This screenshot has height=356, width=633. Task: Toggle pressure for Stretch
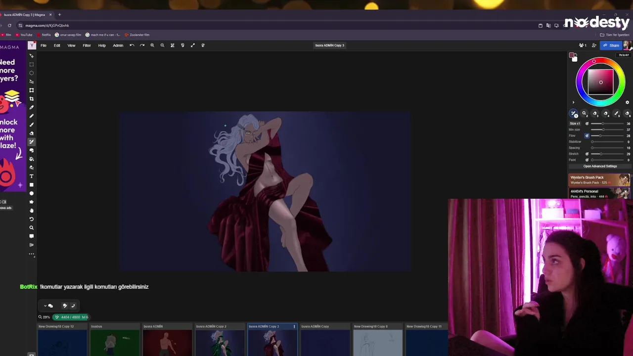click(587, 154)
